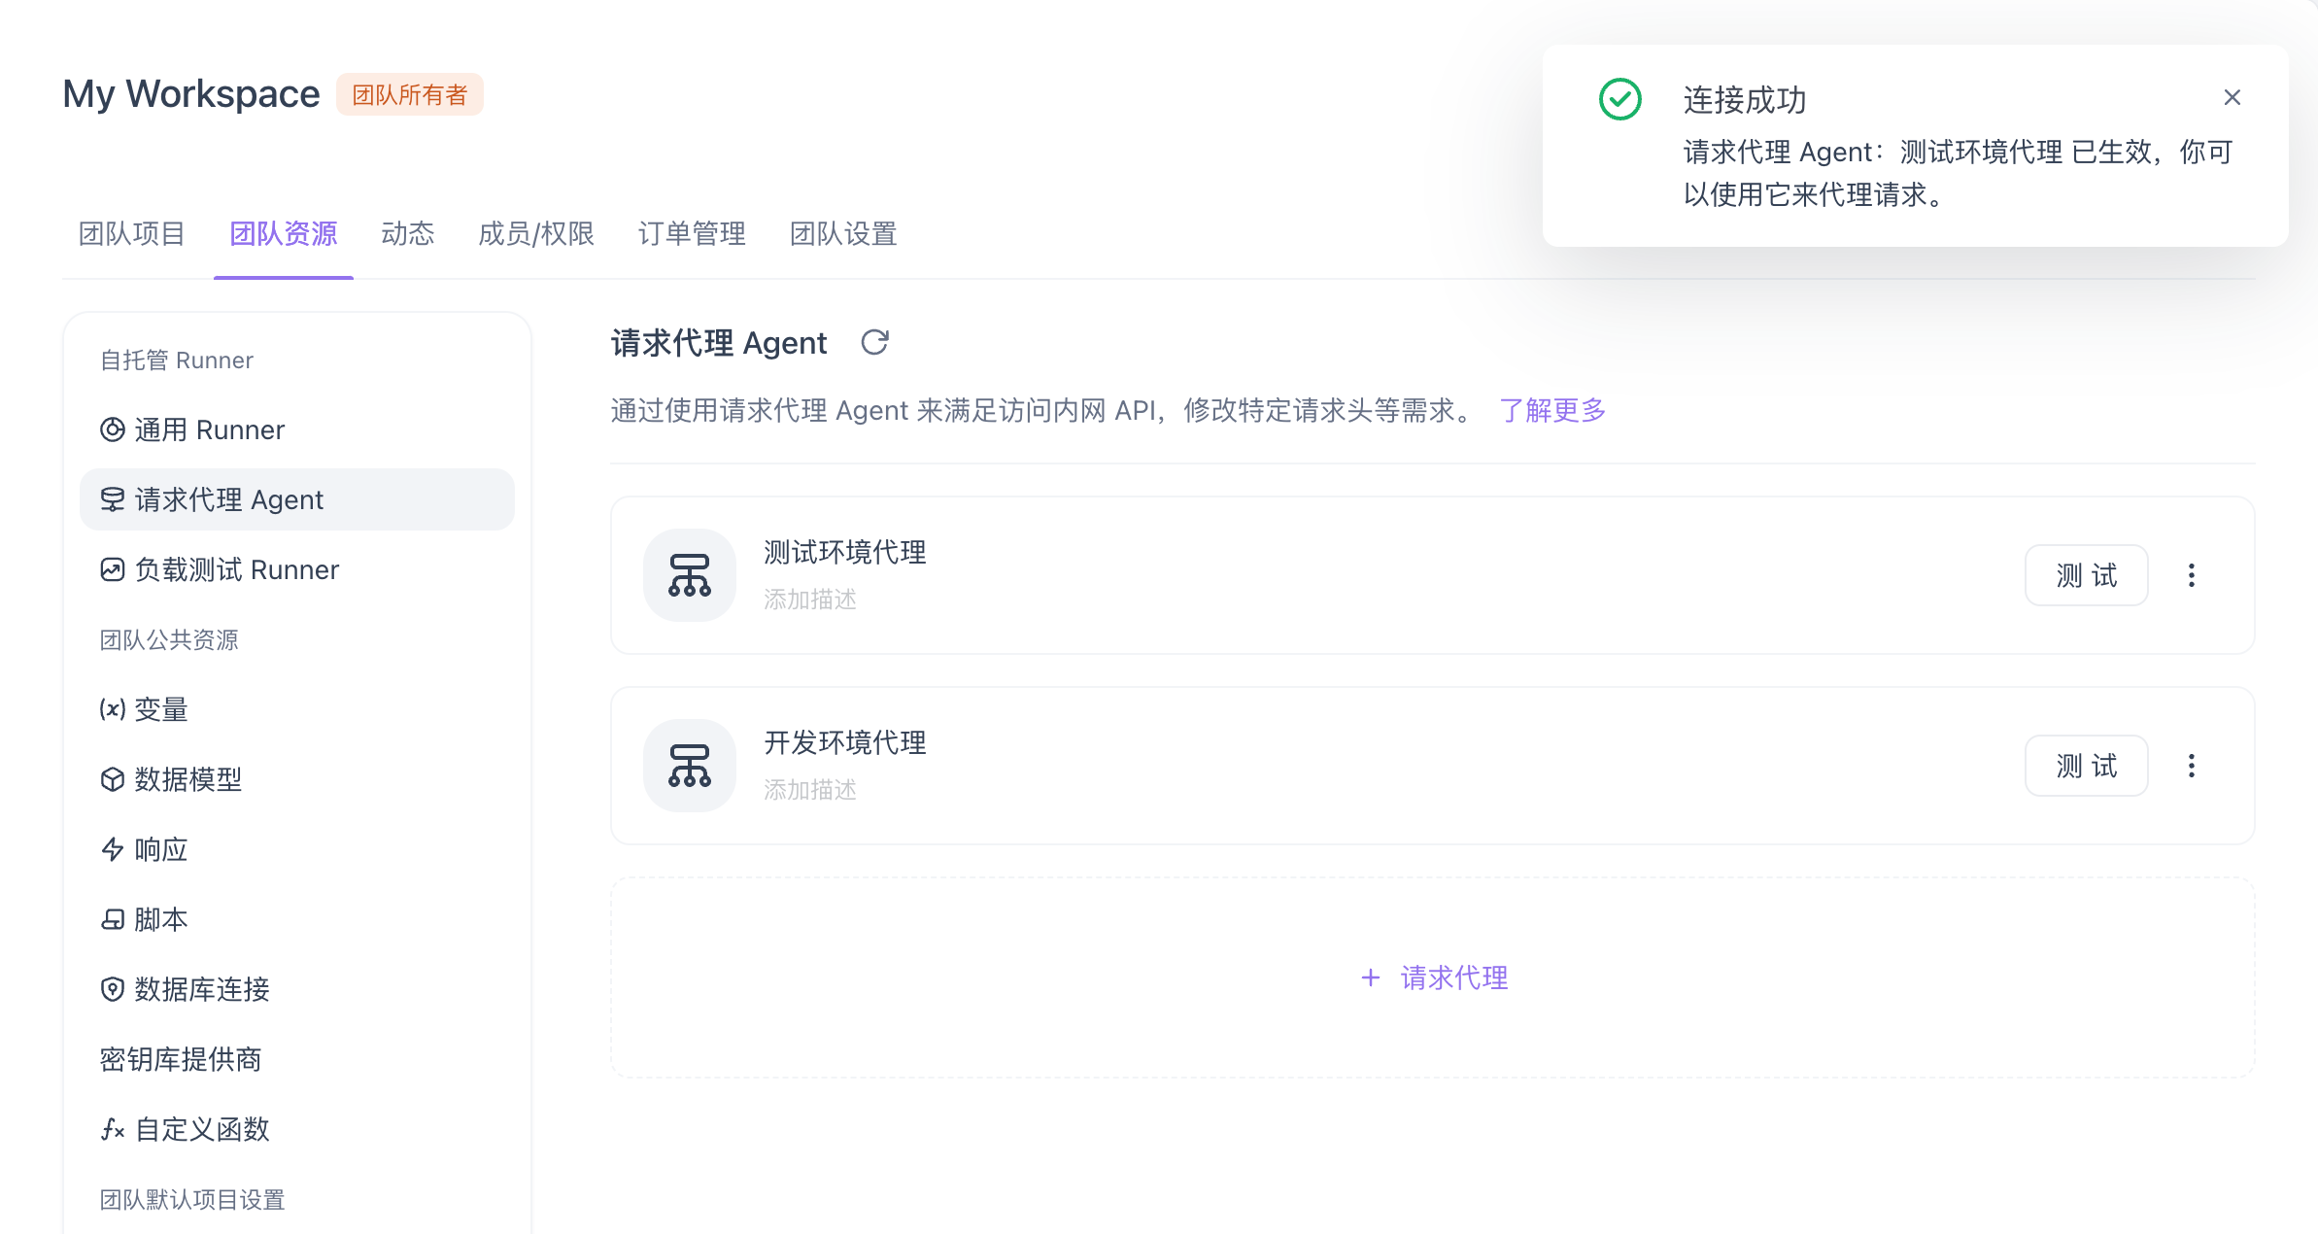Open 通用 Runner in sidebar
This screenshot has width=2318, height=1234.
pyautogui.click(x=209, y=429)
